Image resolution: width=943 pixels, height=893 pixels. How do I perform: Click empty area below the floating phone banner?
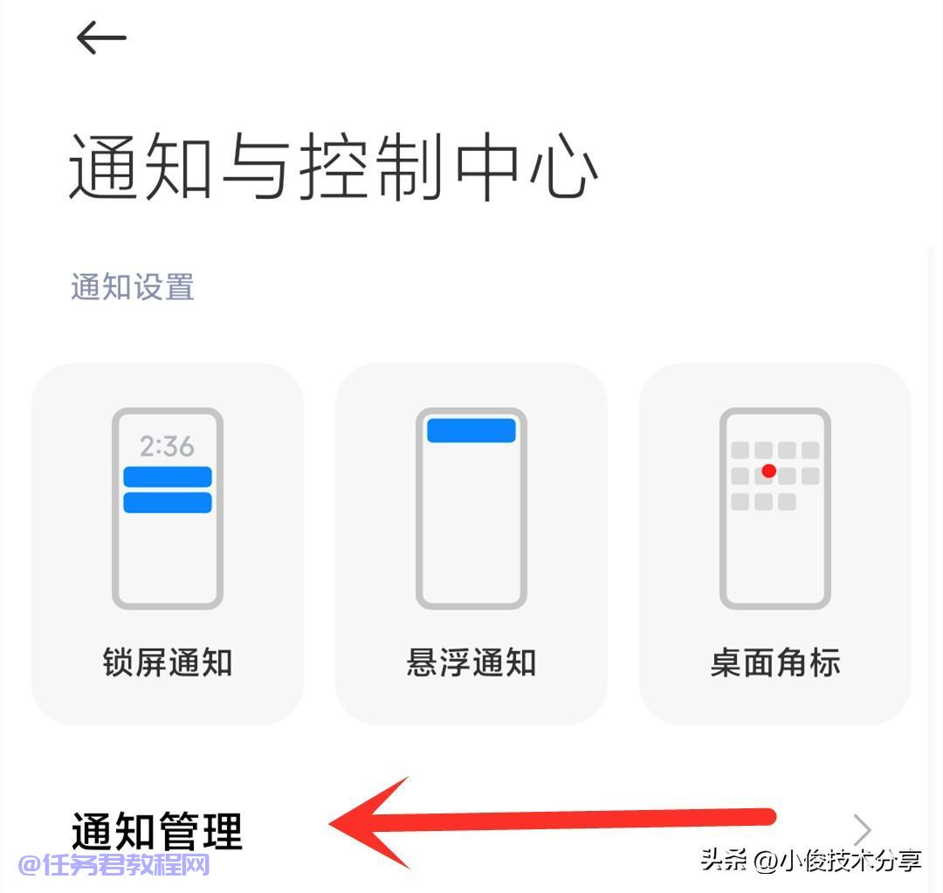(x=471, y=523)
